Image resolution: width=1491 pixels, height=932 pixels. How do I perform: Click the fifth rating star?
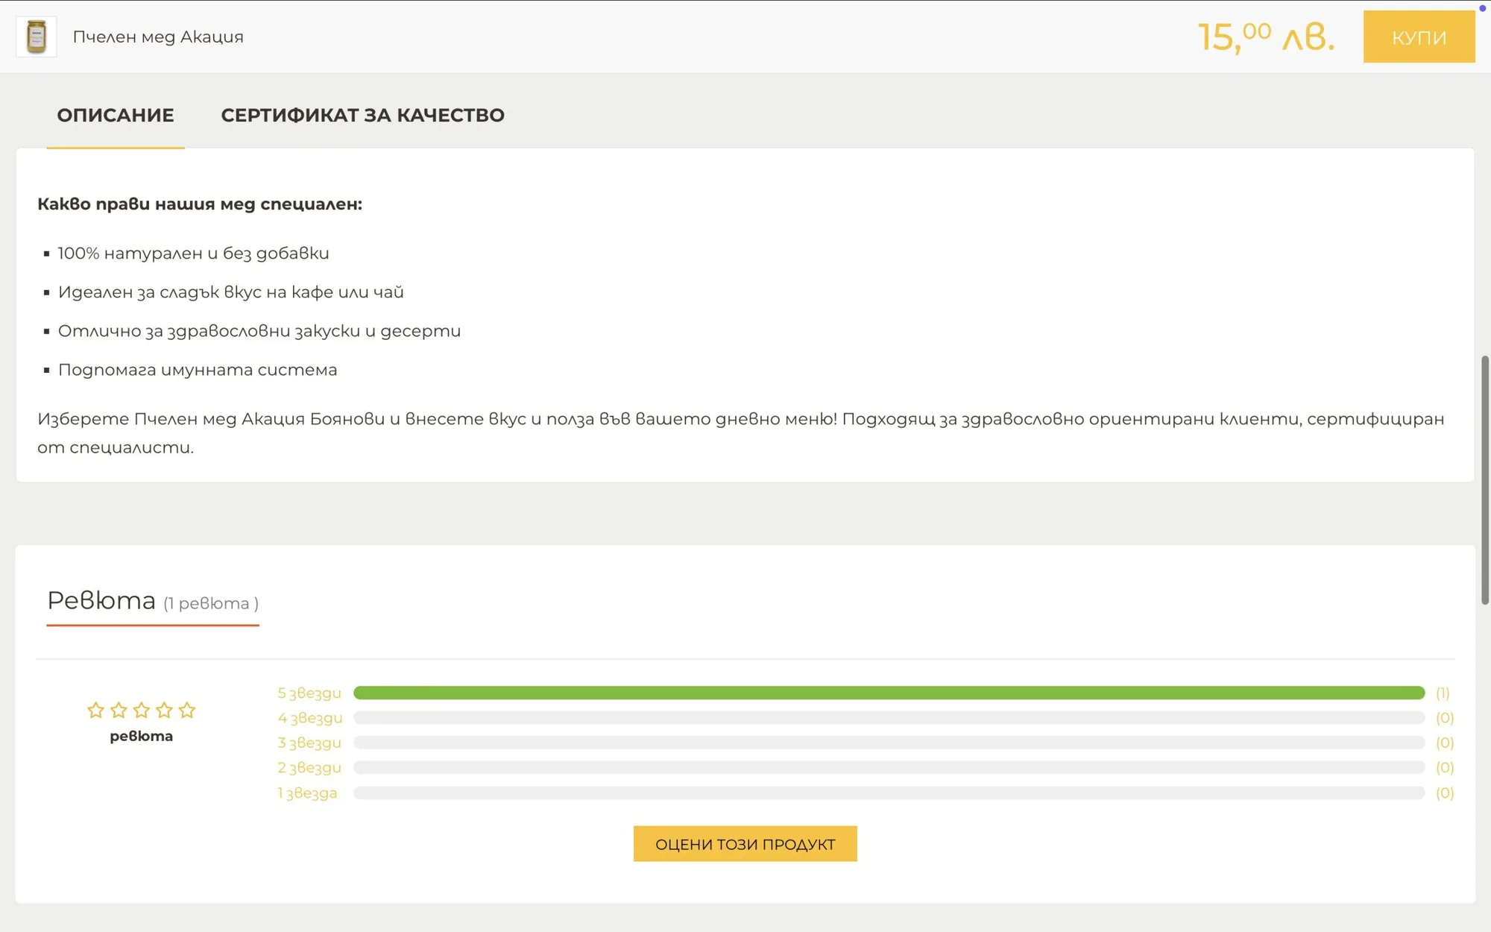pos(187,710)
